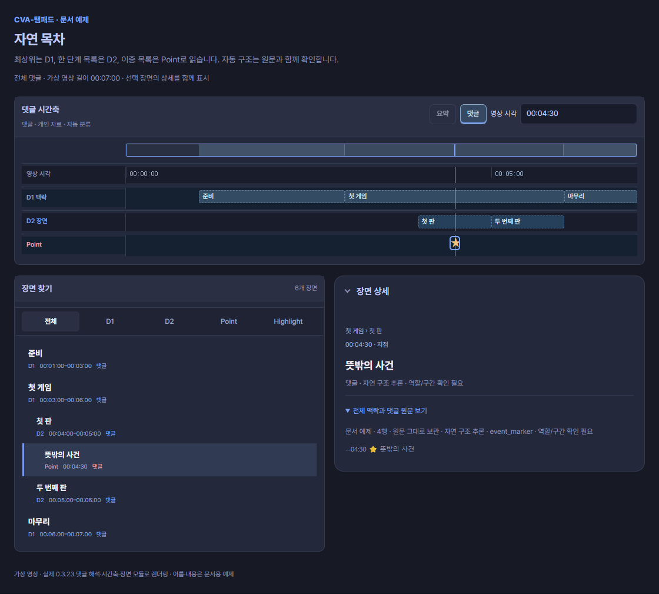Click the 00:00:00 tick on time ruler
Image resolution: width=659 pixels, height=594 pixels.
(x=144, y=174)
